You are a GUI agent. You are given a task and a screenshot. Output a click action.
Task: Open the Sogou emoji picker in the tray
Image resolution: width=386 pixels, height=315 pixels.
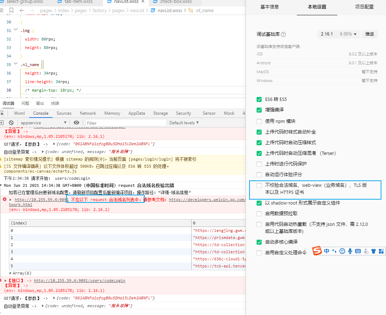tap(342, 251)
